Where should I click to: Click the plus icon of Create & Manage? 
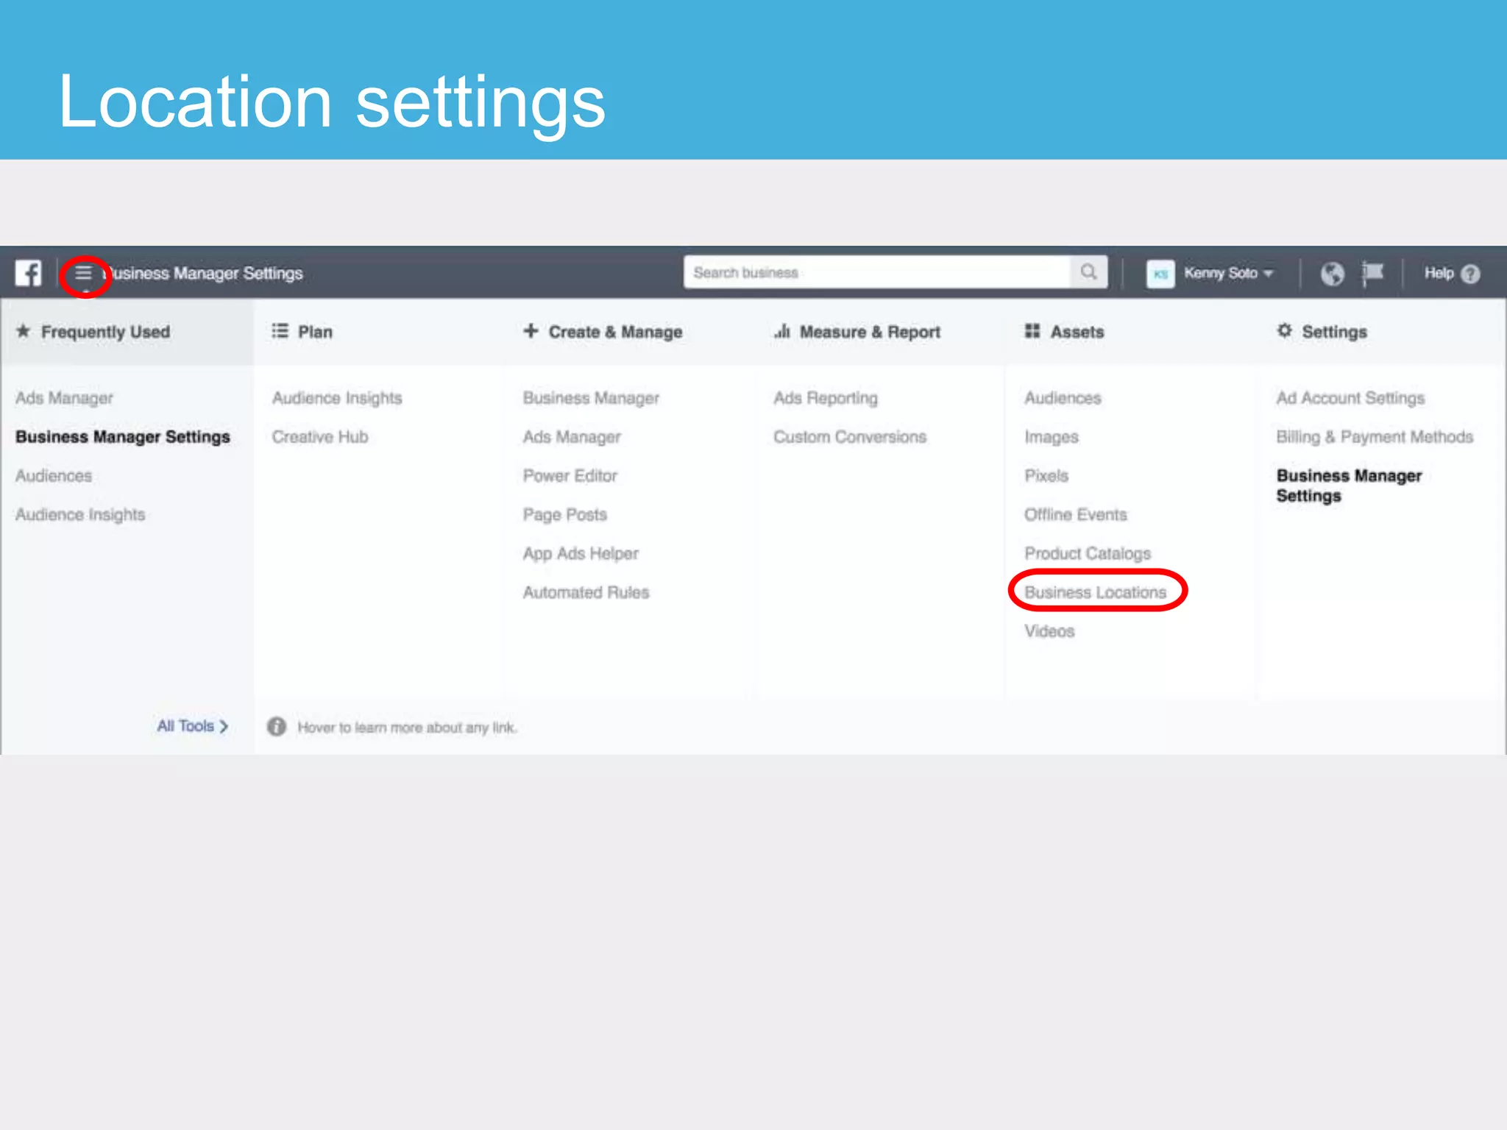(531, 331)
